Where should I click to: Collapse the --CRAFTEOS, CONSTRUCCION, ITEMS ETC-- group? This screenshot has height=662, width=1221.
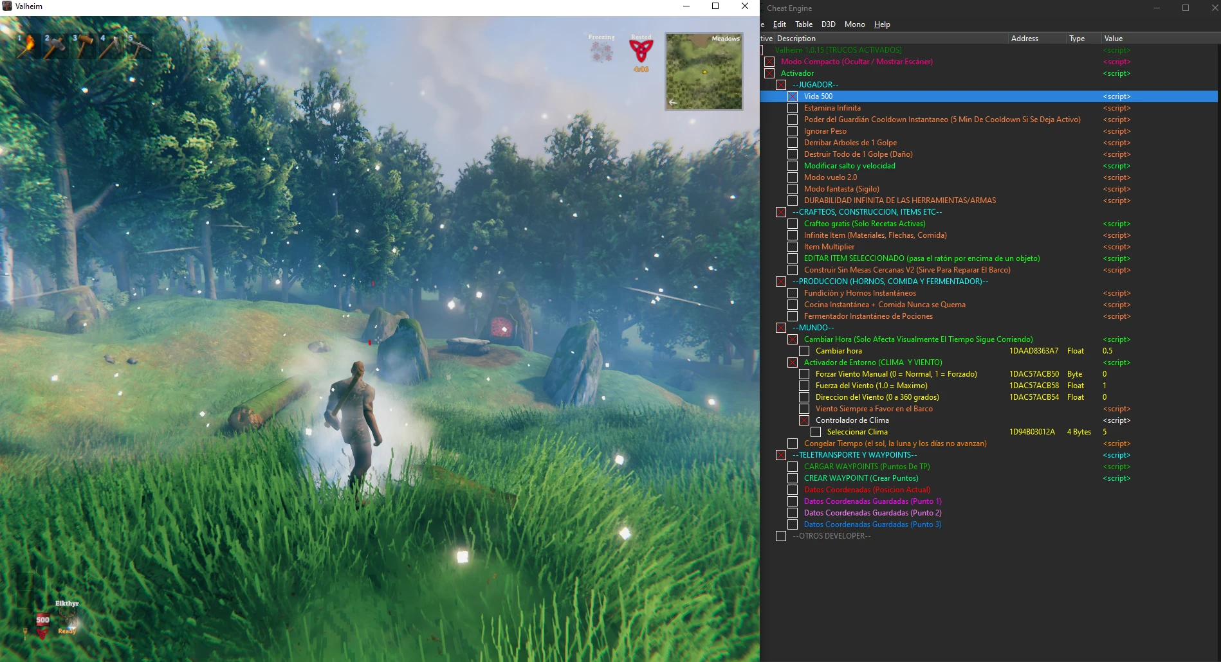[781, 212]
